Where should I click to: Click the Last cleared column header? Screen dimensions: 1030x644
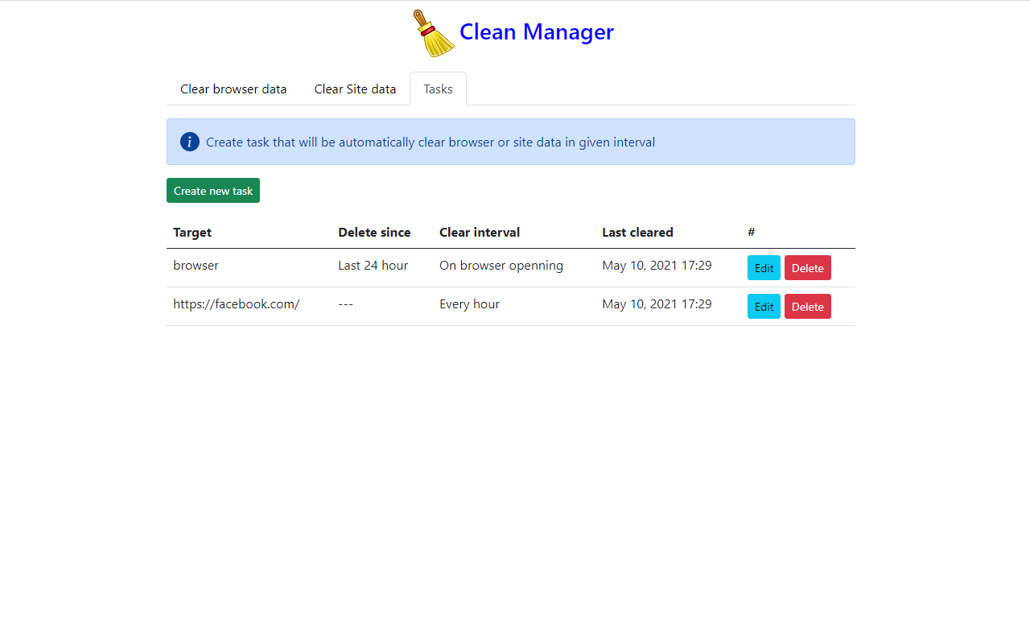637,232
